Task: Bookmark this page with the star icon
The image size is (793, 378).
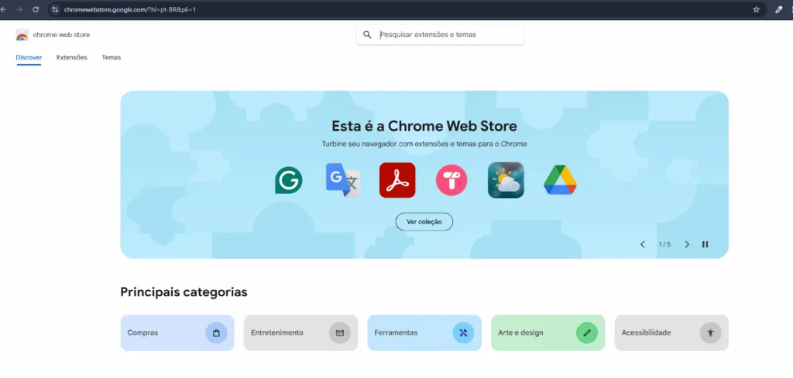Action: 756,9
